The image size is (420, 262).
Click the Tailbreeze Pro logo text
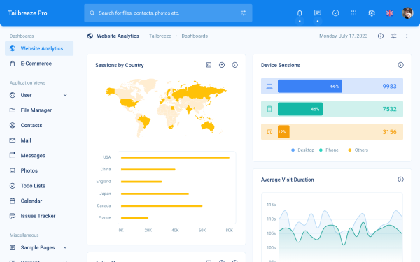tap(27, 13)
